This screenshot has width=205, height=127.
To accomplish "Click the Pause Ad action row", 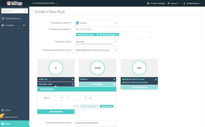I will click(97, 79).
